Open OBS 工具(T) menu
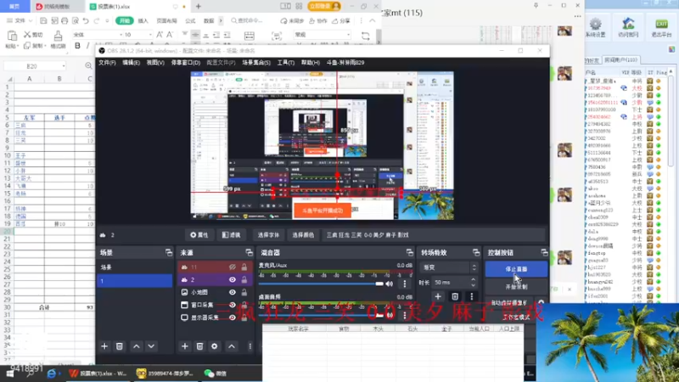The height and width of the screenshot is (382, 679). point(286,63)
